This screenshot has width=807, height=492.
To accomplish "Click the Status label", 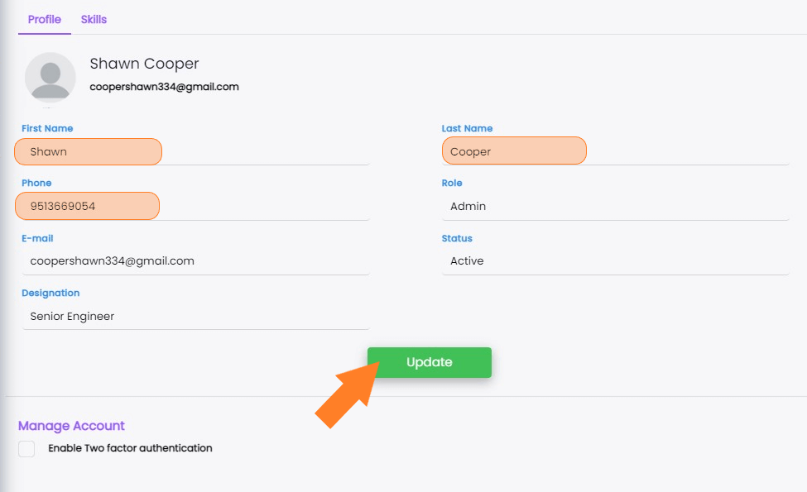I will (457, 238).
